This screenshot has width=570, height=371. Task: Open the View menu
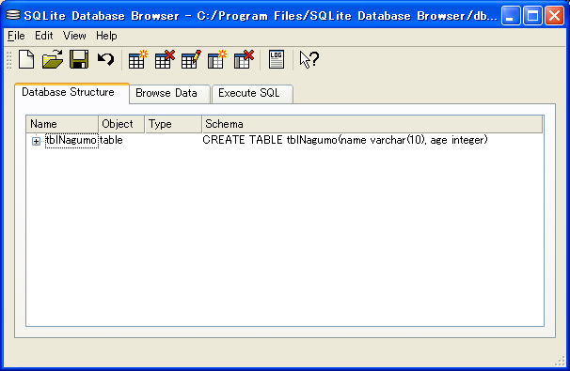[x=74, y=36]
